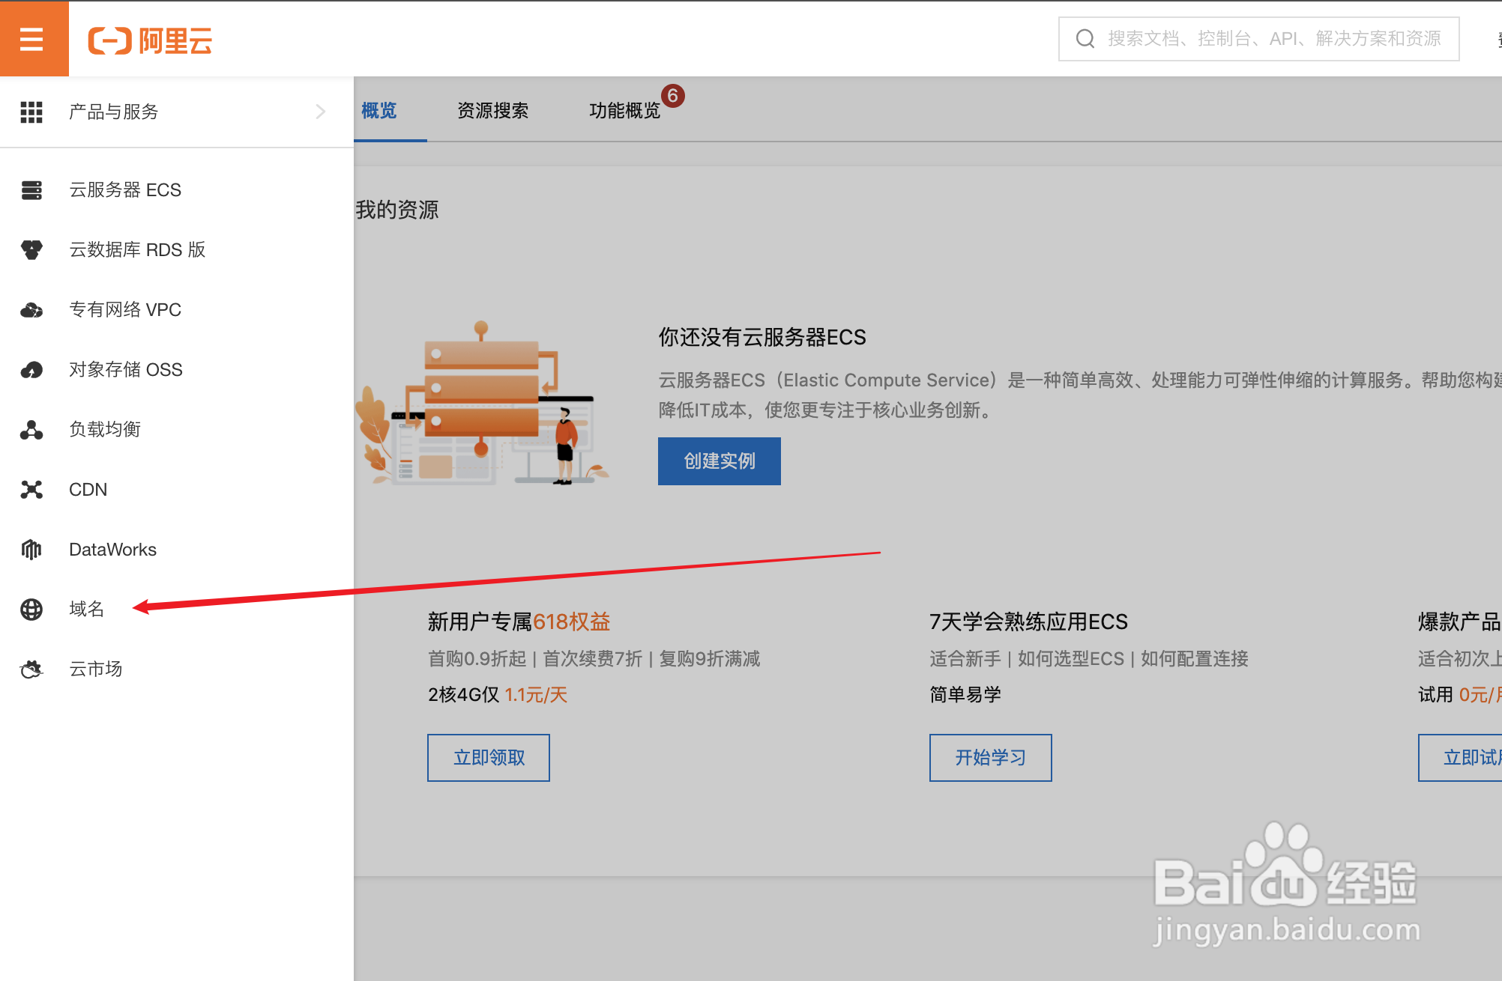Click the 阿里云 logo
This screenshot has width=1502, height=981.
point(150,40)
